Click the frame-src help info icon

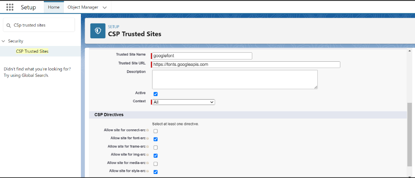[147, 146]
